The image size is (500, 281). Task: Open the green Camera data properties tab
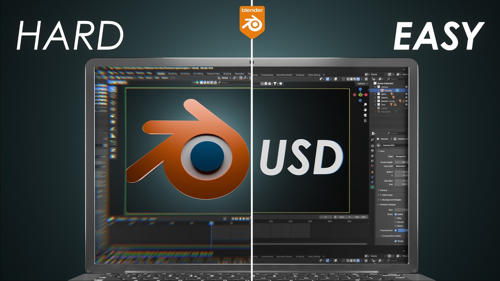pos(372,187)
